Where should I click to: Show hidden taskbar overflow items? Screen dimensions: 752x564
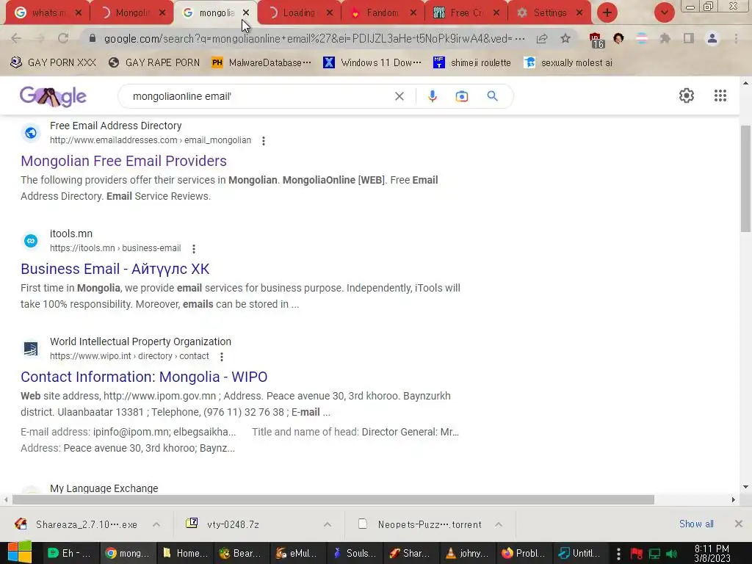[x=618, y=554]
